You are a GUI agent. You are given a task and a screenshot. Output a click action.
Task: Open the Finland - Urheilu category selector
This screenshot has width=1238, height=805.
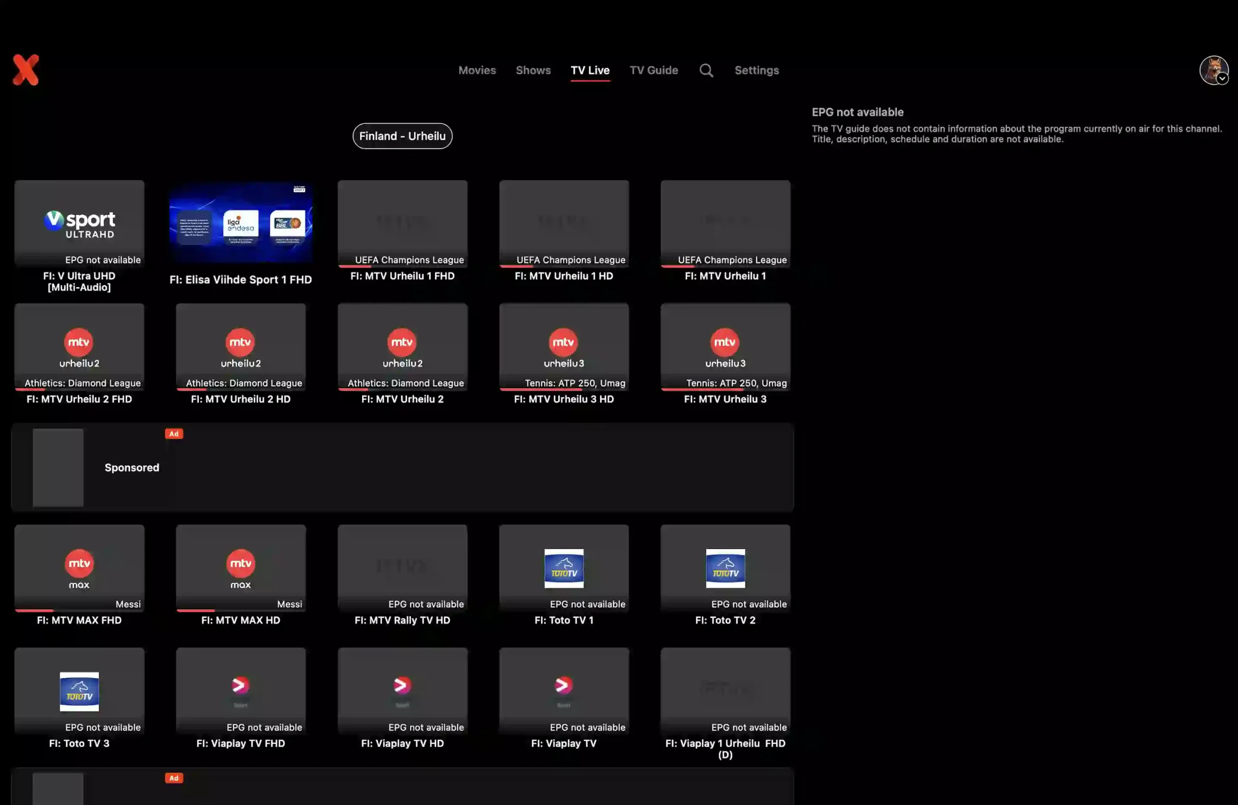tap(402, 136)
